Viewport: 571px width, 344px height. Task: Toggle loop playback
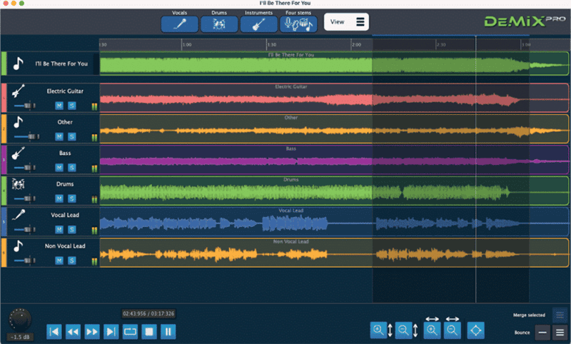pos(130,332)
